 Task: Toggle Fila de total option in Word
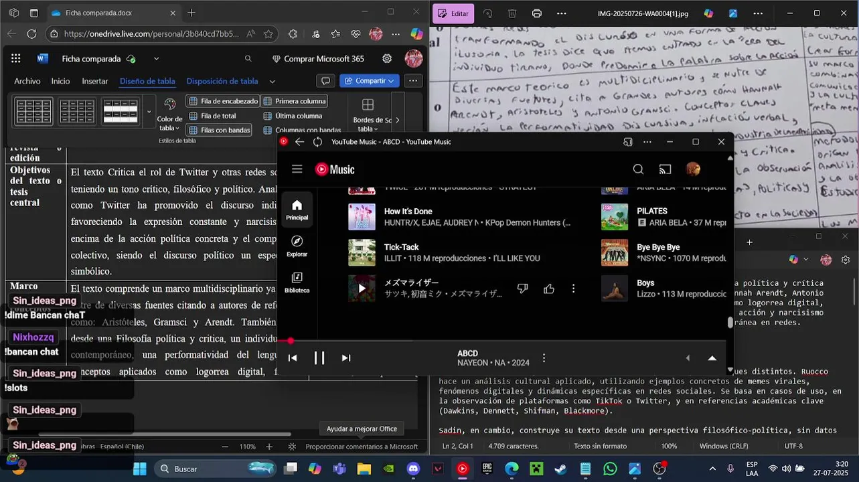212,116
